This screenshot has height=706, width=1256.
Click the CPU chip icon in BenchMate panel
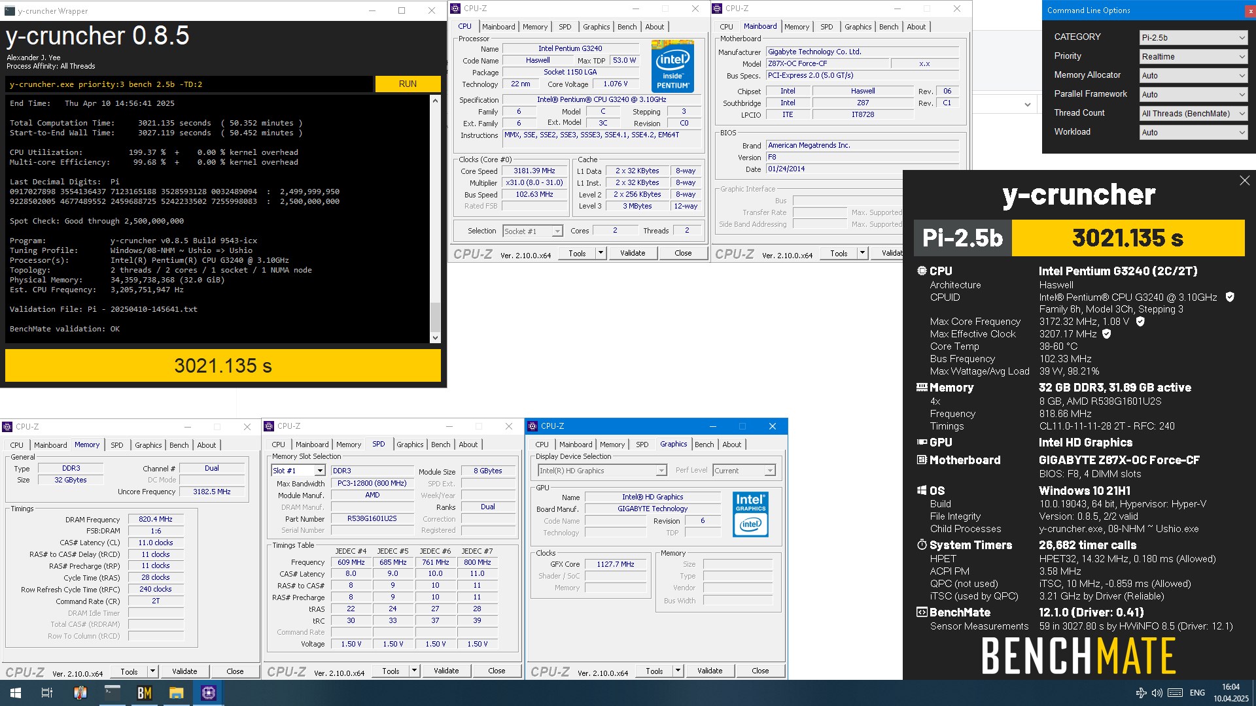[x=922, y=271]
